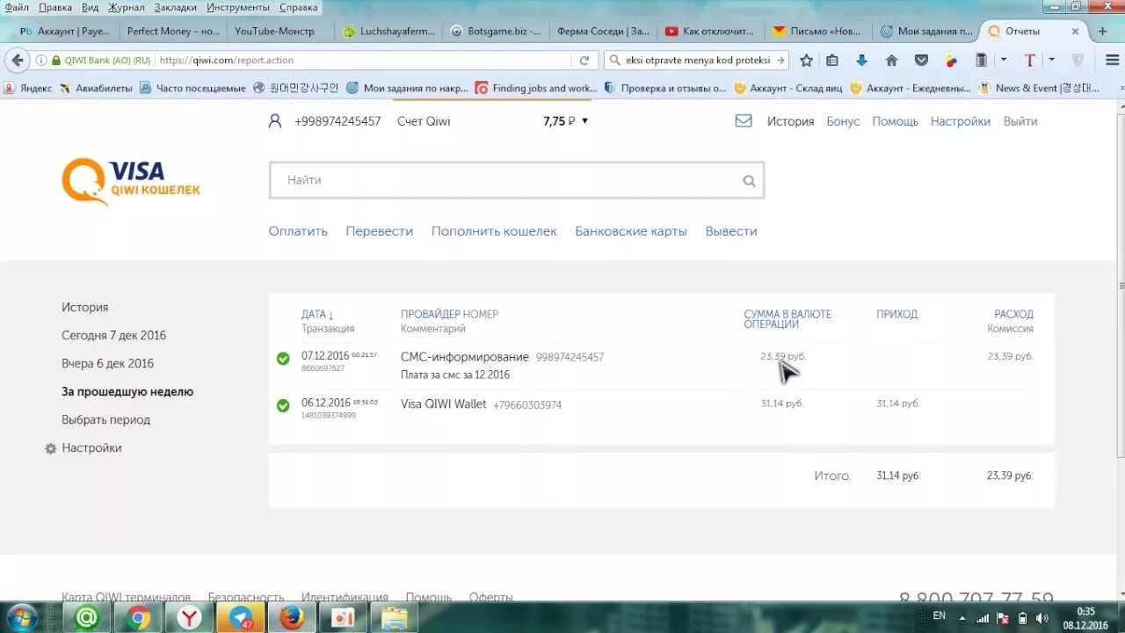Screen dimensions: 1125x633
Task: Sort by ДАТА column arrow
Action: click(x=330, y=315)
